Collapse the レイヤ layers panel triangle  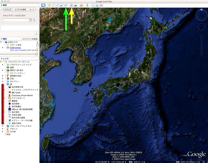pos(2,59)
